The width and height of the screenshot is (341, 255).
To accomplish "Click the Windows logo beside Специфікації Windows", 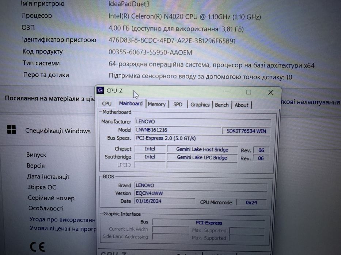I will (x=11, y=130).
